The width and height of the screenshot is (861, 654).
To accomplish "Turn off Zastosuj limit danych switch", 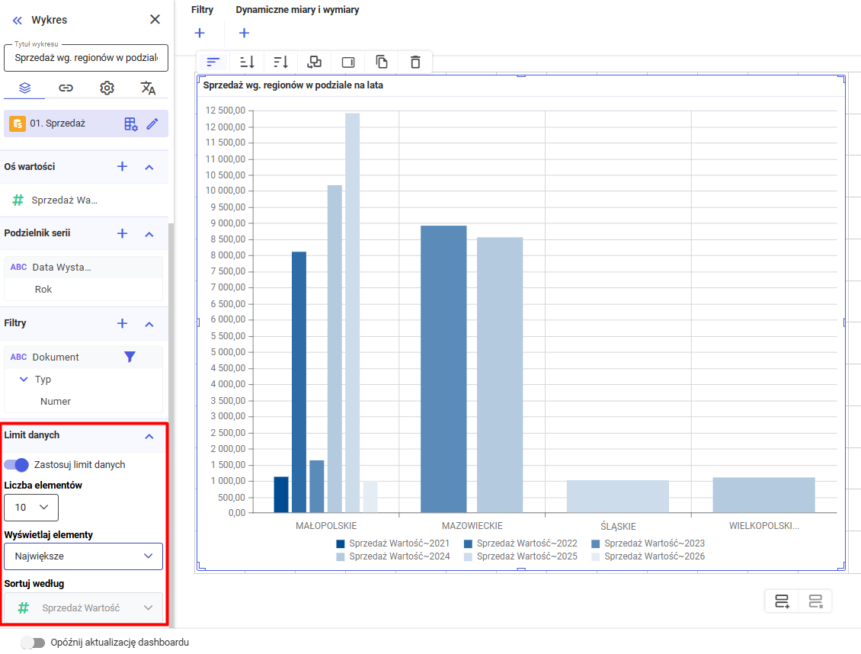I will [17, 464].
